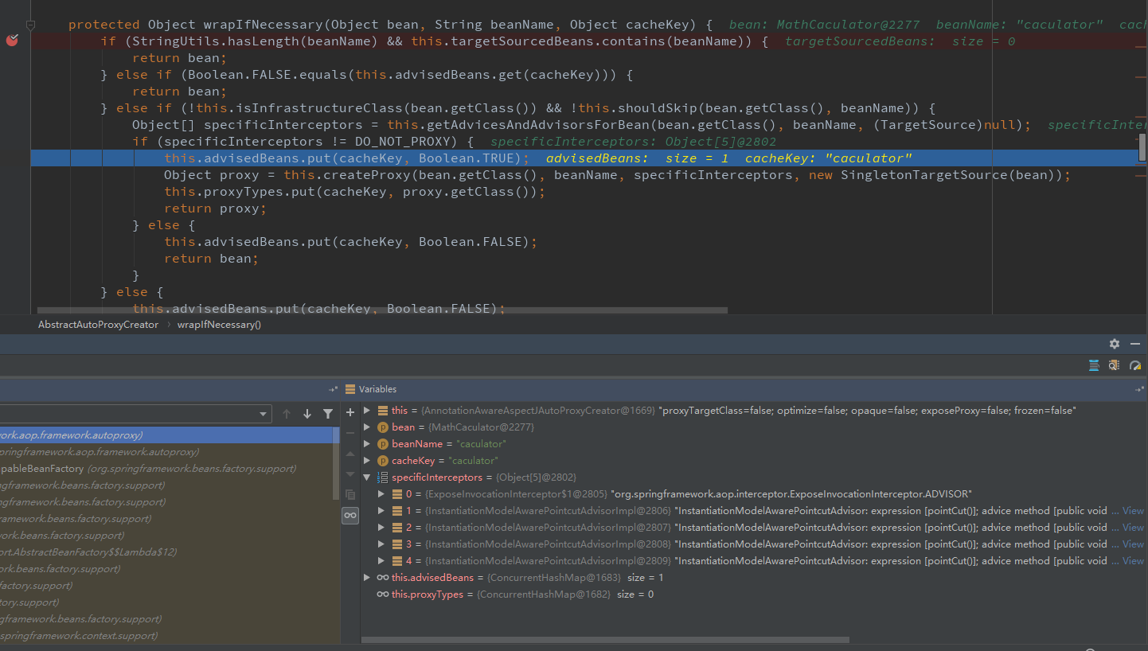This screenshot has width=1148, height=651.
Task: Click the editor vertical scrollbar thumb
Action: [1142, 147]
